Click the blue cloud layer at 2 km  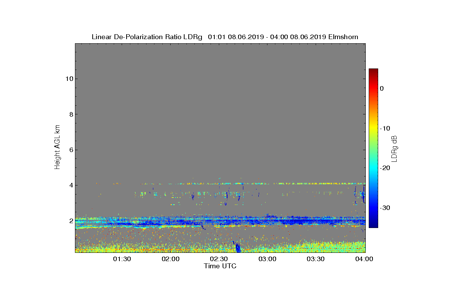coord(220,222)
